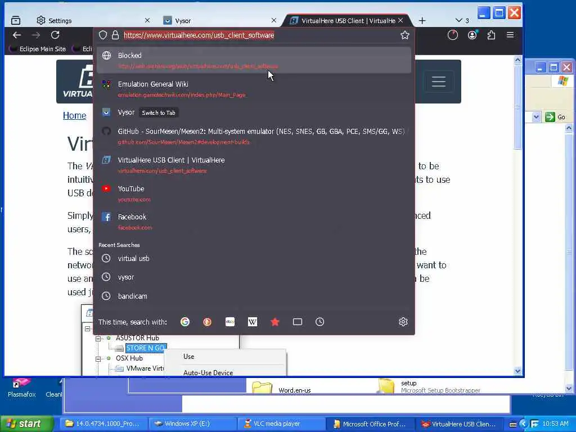Select the YouTube suggestion

tap(254, 193)
